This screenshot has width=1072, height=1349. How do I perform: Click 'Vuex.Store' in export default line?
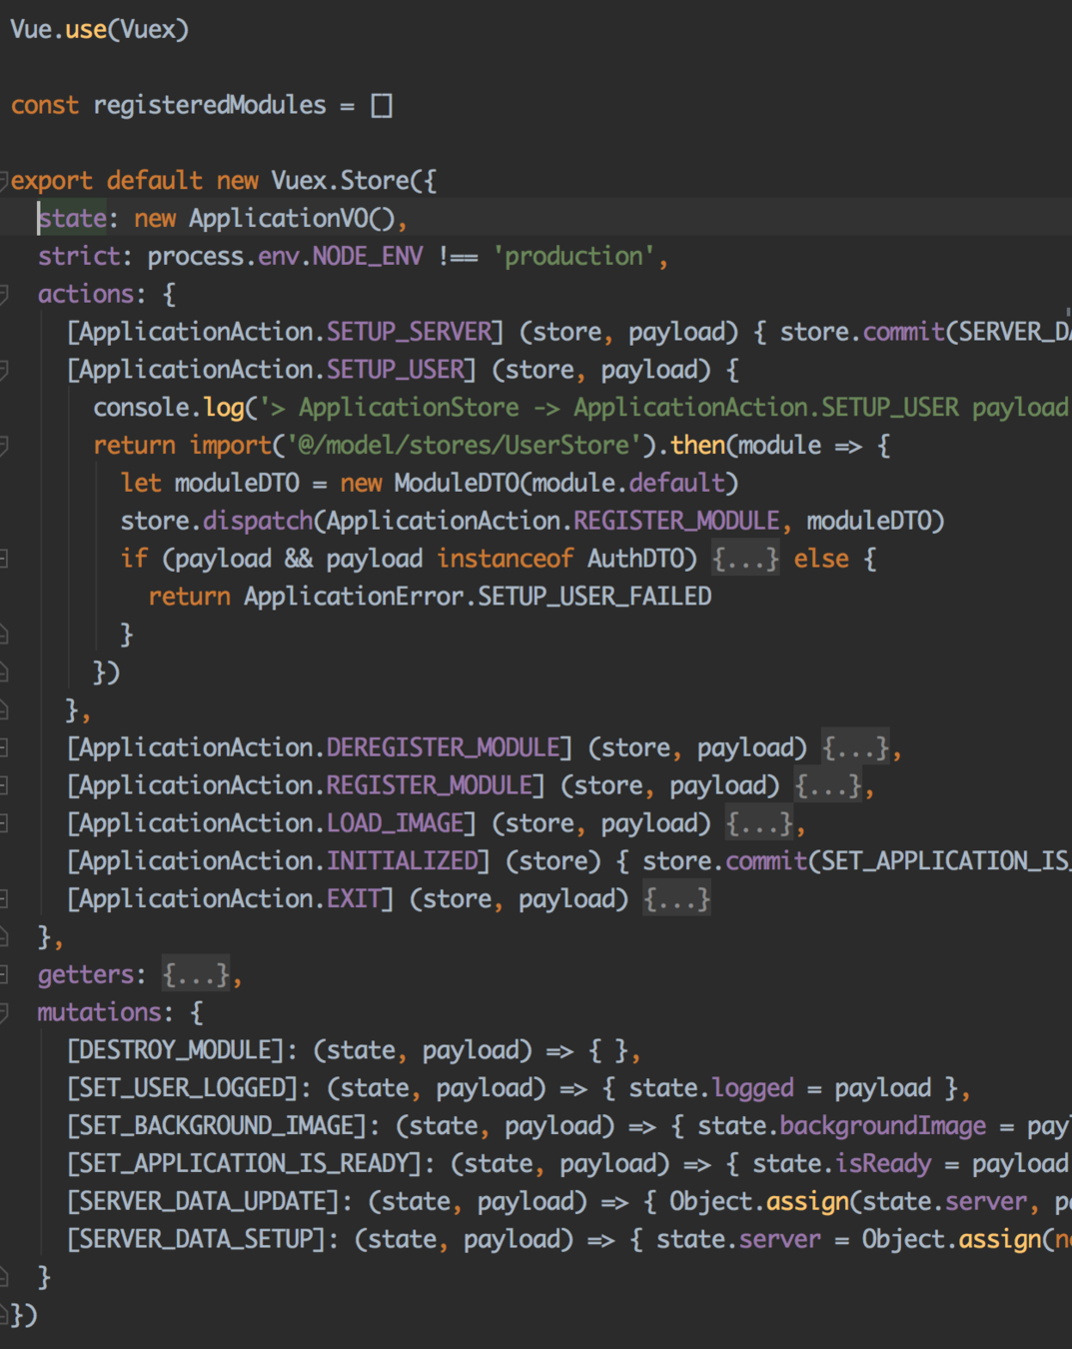tap(341, 181)
